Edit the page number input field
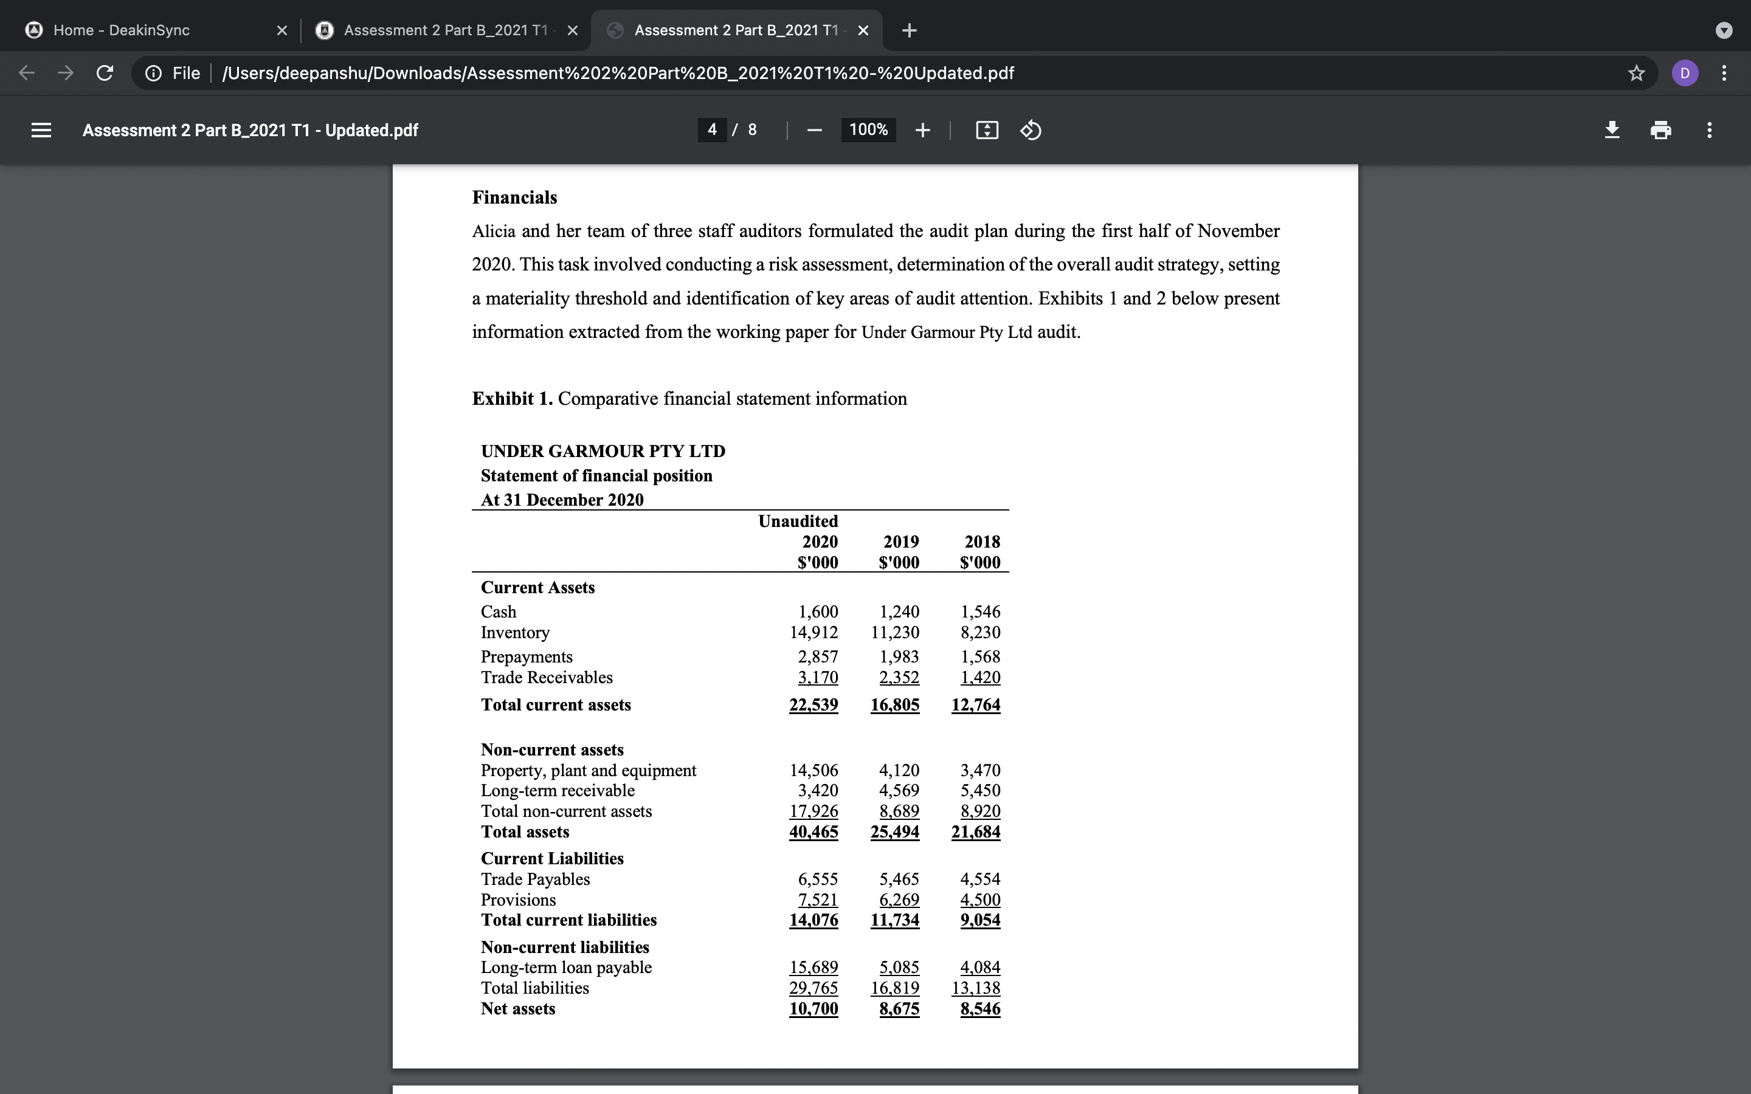The height and width of the screenshot is (1094, 1751). (712, 130)
